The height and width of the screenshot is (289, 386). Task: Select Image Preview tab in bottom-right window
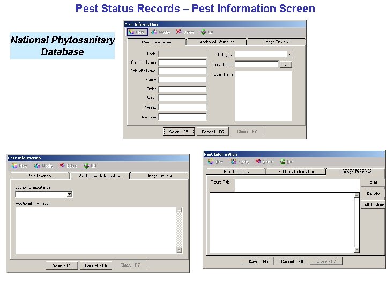[356, 172]
